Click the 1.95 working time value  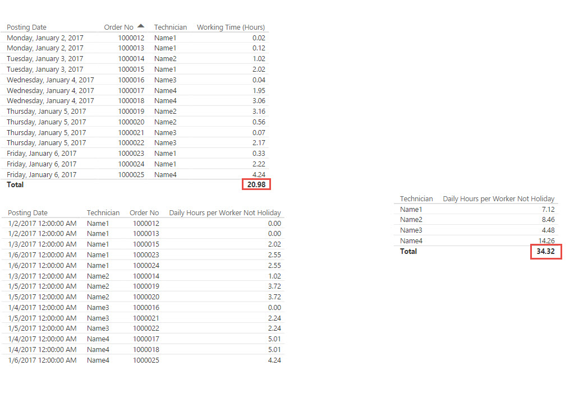[259, 91]
